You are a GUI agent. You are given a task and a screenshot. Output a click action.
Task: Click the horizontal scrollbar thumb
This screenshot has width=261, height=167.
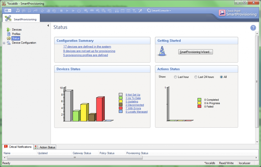click(x=75, y=158)
